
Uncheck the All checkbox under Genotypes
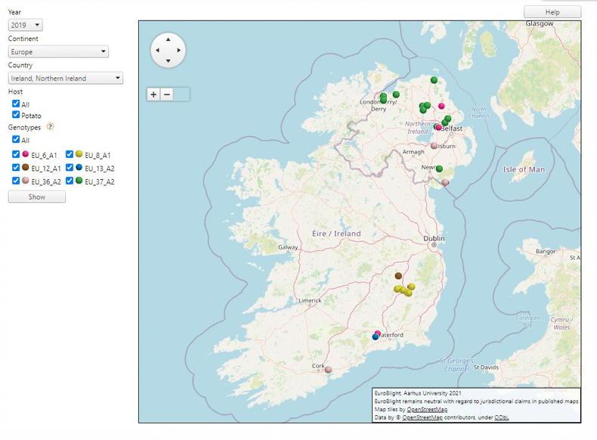coord(16,140)
